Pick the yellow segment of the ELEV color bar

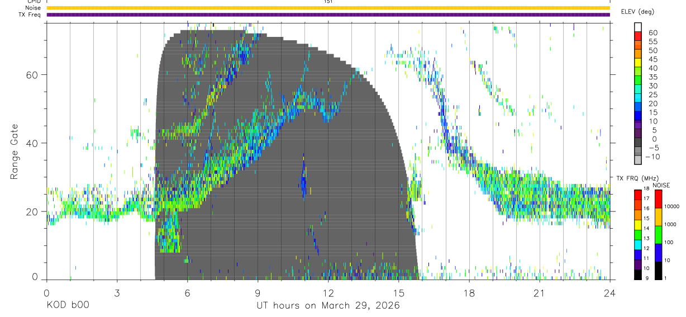[638, 63]
